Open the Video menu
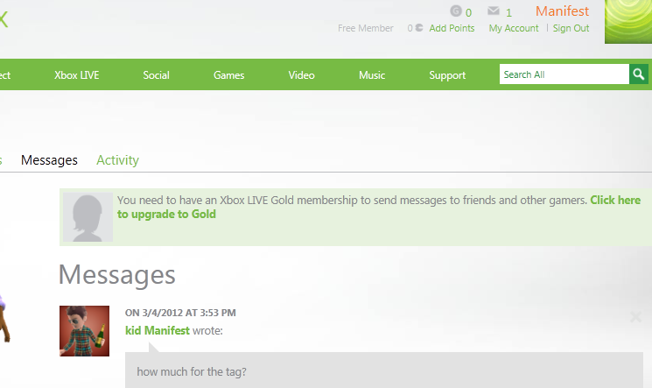The width and height of the screenshot is (652, 388). [301, 75]
